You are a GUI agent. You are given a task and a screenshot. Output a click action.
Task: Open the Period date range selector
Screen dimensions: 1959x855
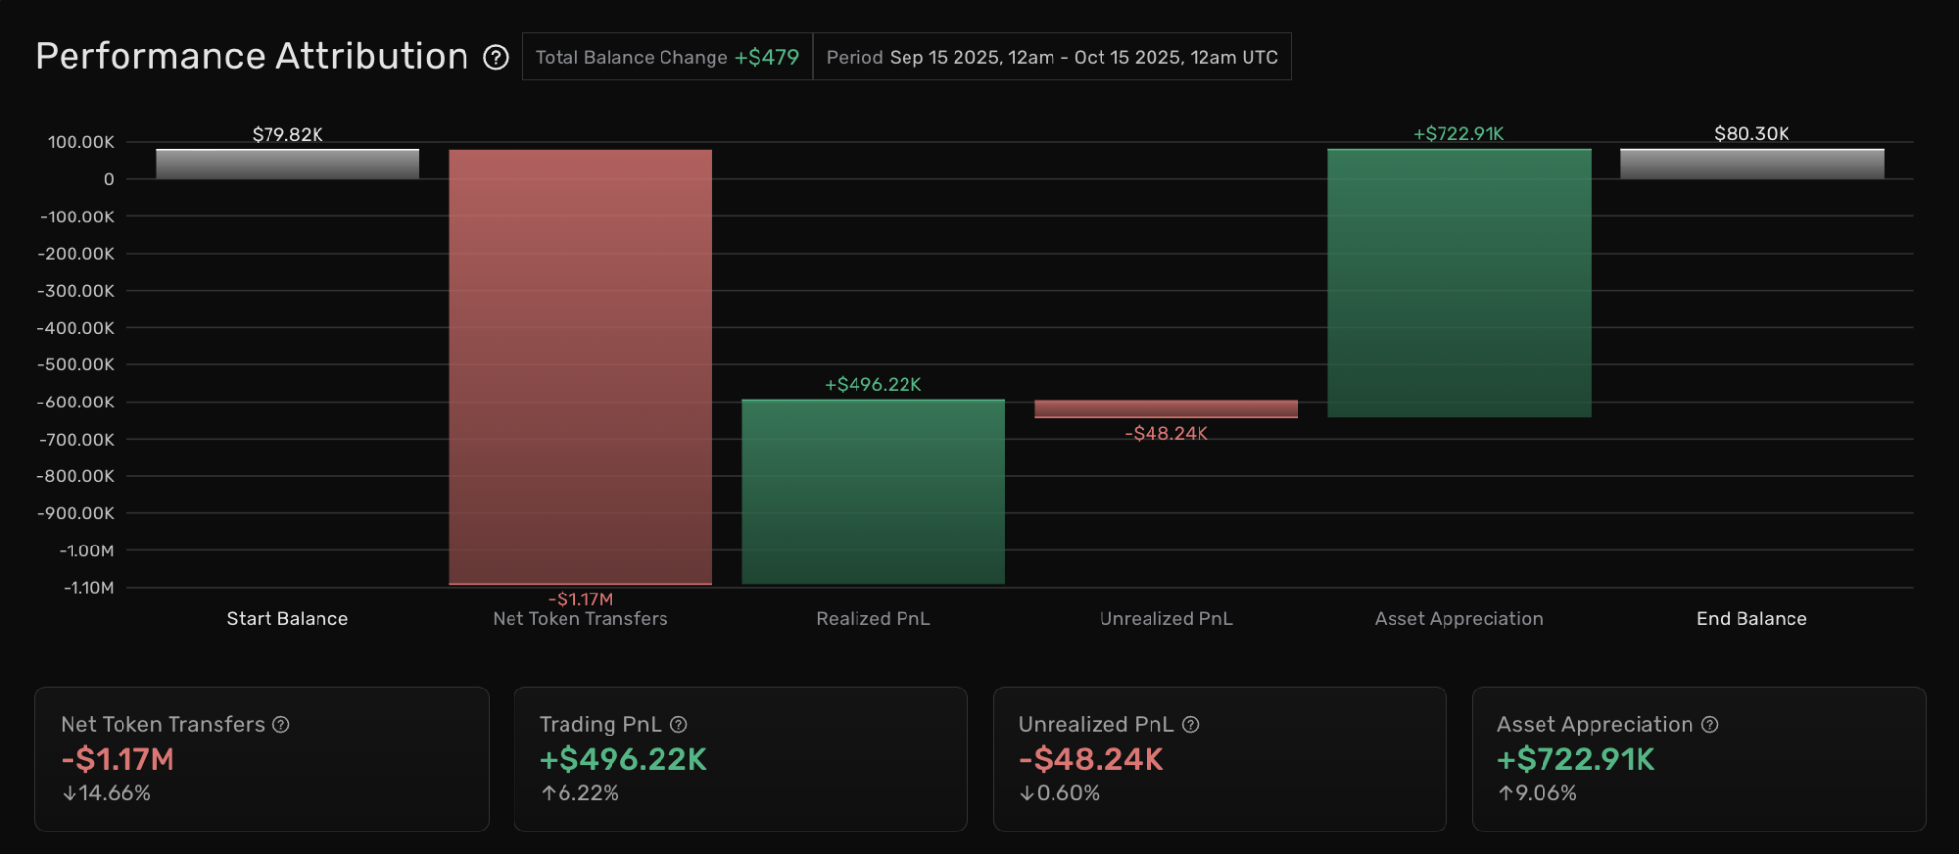click(1052, 57)
